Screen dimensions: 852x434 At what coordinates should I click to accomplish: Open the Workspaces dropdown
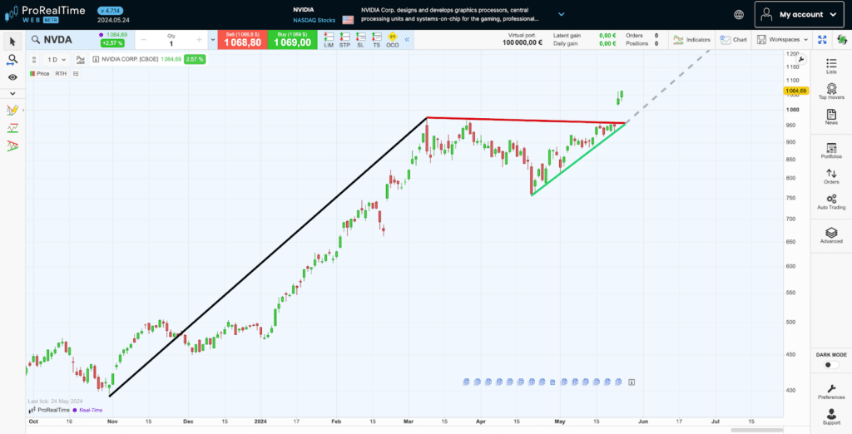click(782, 40)
